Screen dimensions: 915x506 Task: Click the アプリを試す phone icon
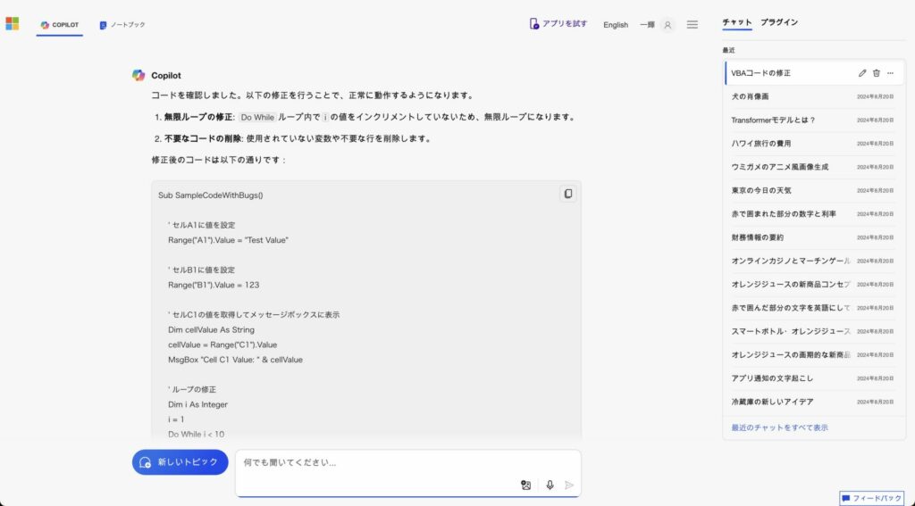coord(533,24)
